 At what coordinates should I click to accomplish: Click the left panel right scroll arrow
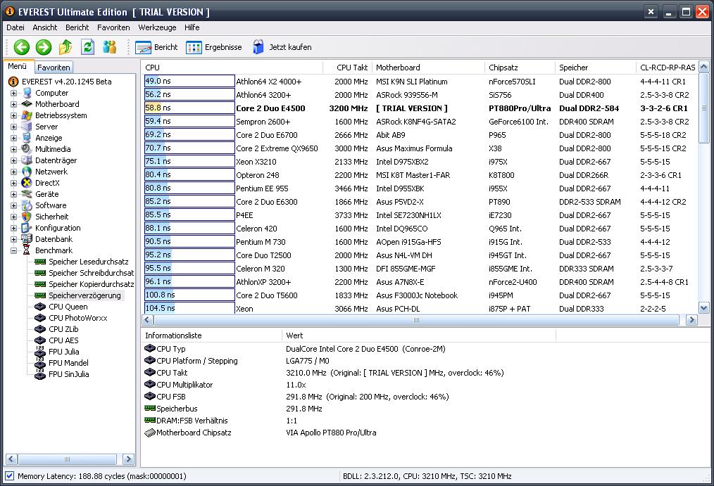click(x=128, y=459)
